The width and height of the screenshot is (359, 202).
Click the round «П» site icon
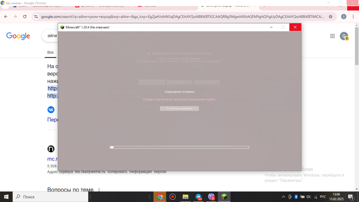coord(51,149)
